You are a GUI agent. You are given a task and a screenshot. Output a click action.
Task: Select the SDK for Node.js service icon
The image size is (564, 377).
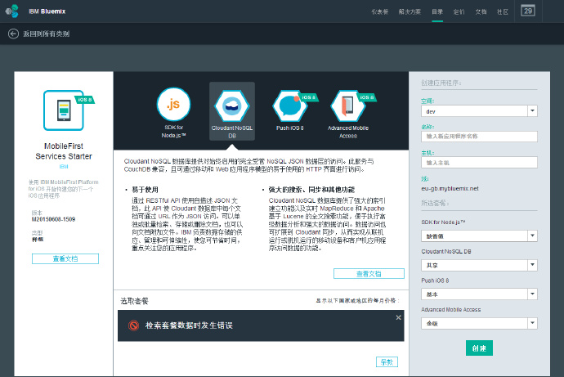coord(174,105)
